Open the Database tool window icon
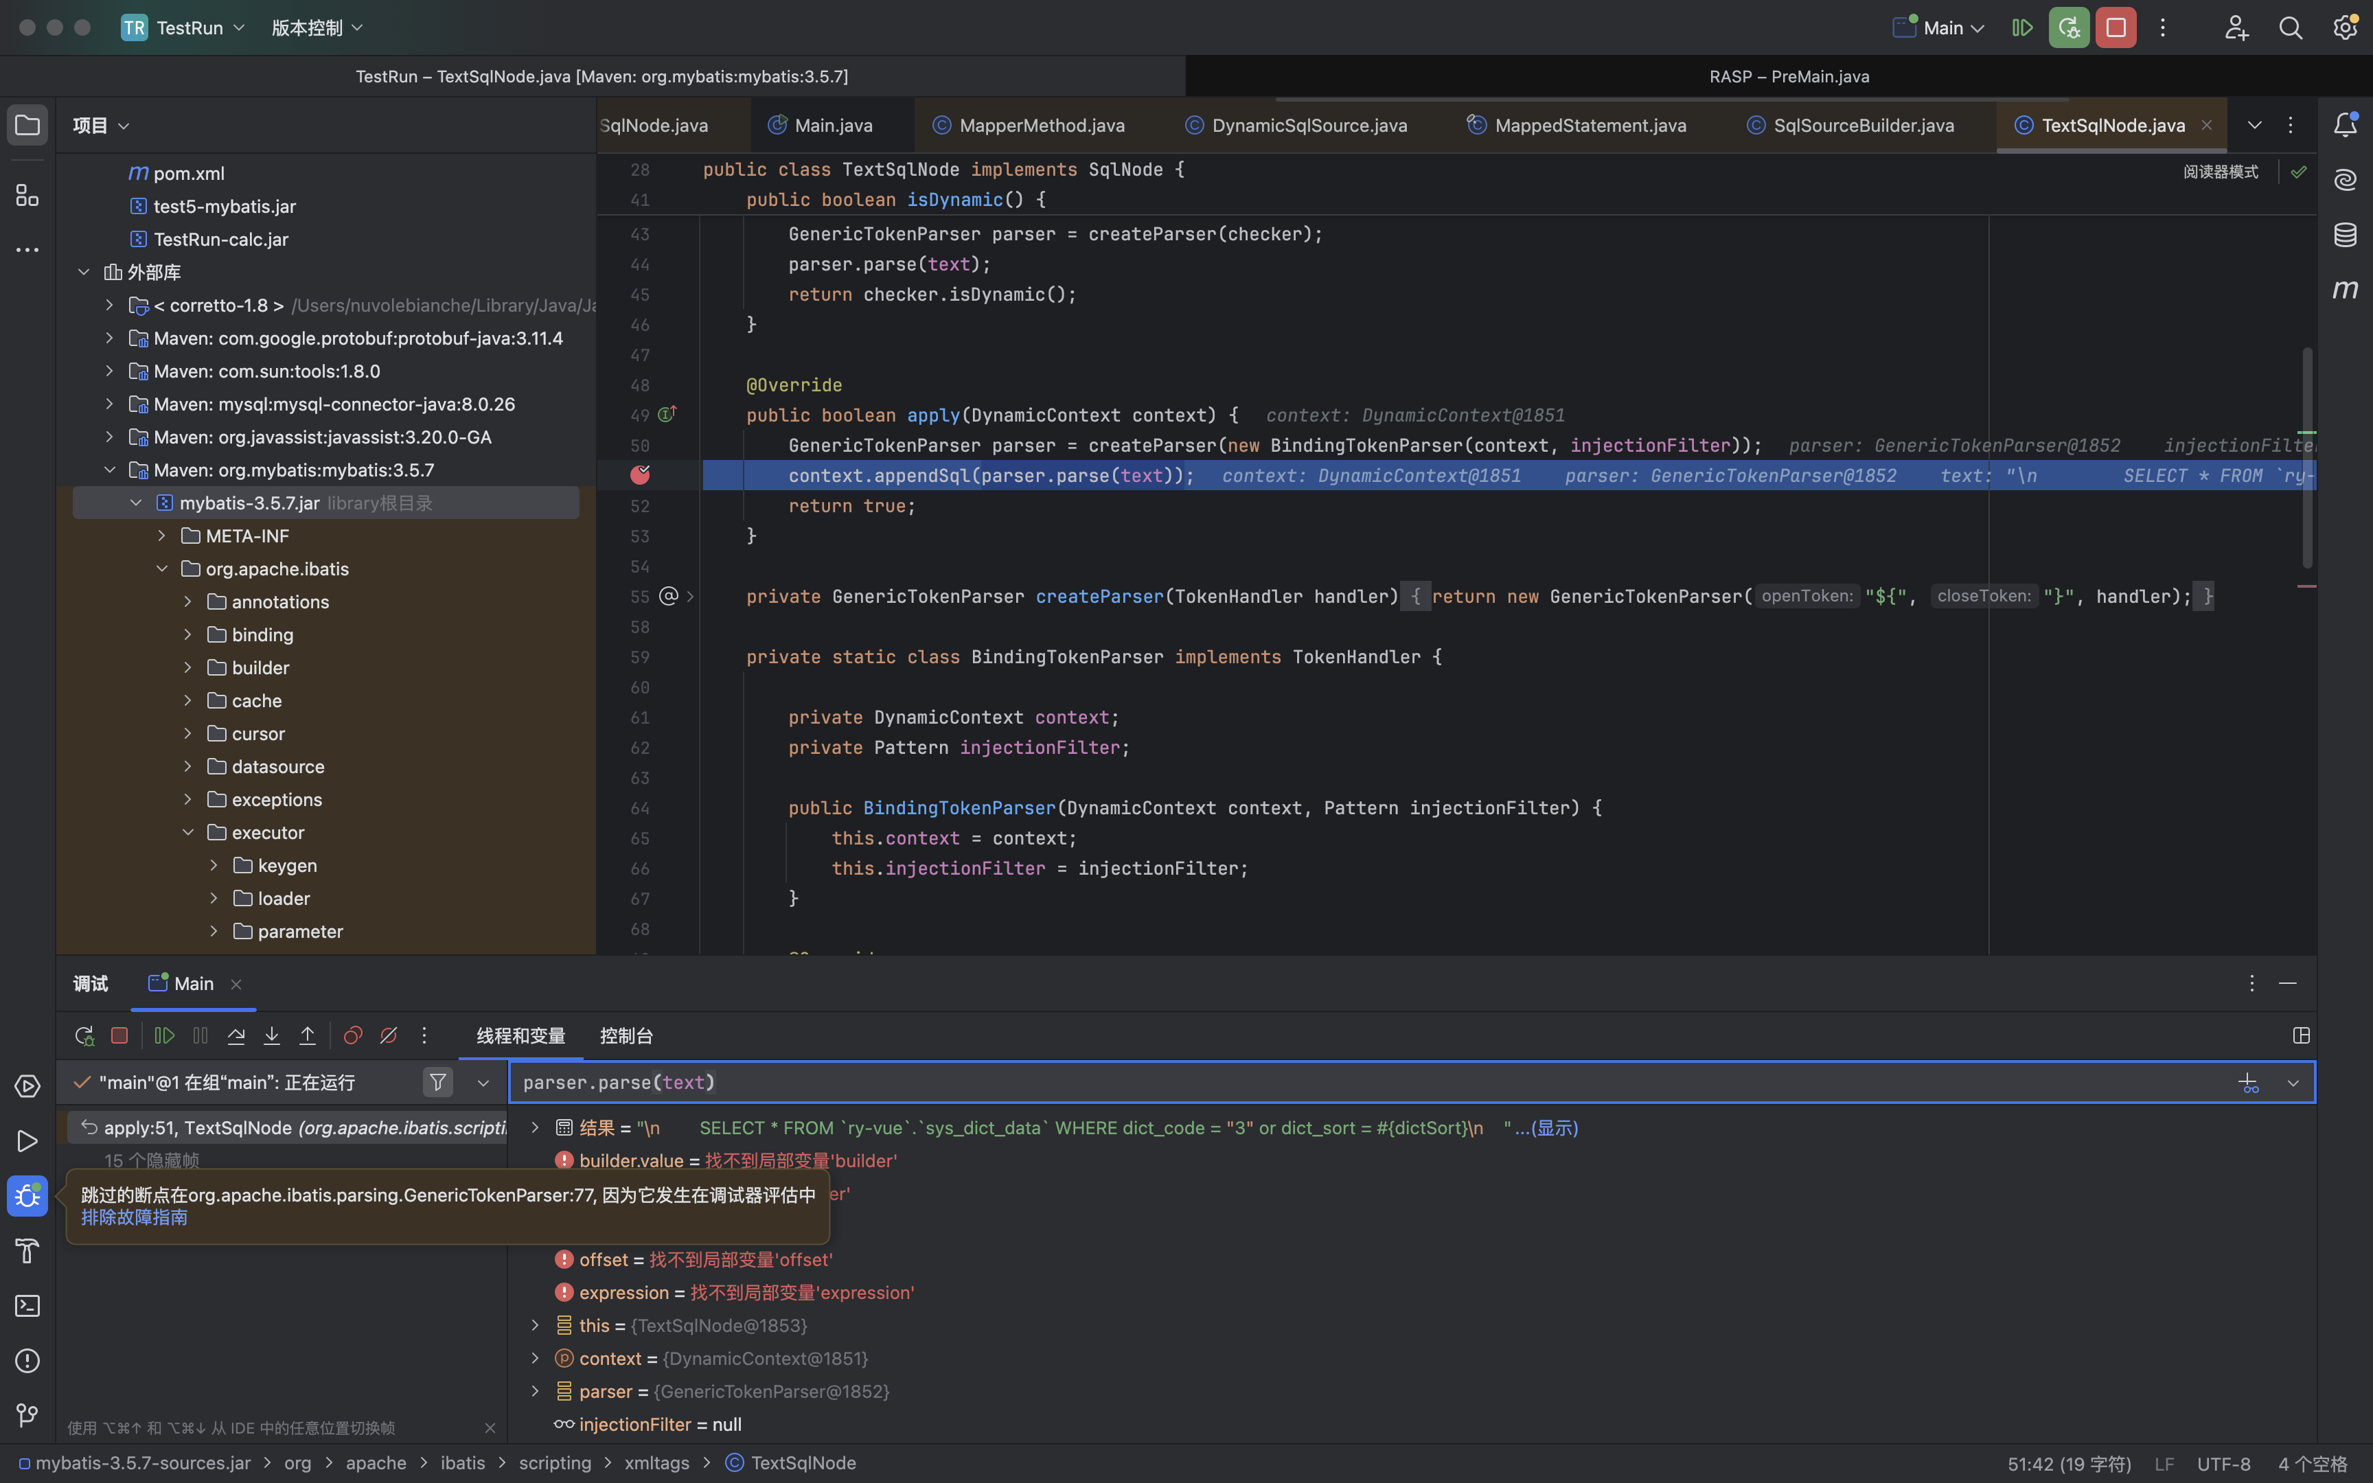Viewport: 2373px width, 1483px height. point(2346,234)
